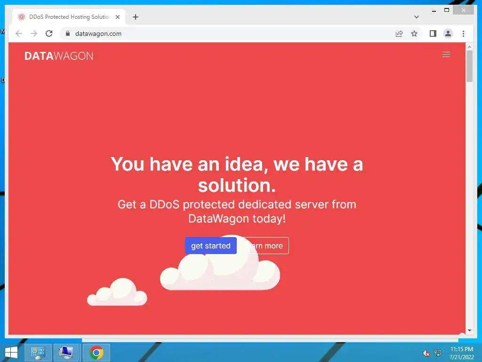View site information lock icon
Image resolution: width=482 pixels, height=362 pixels.
pos(68,33)
